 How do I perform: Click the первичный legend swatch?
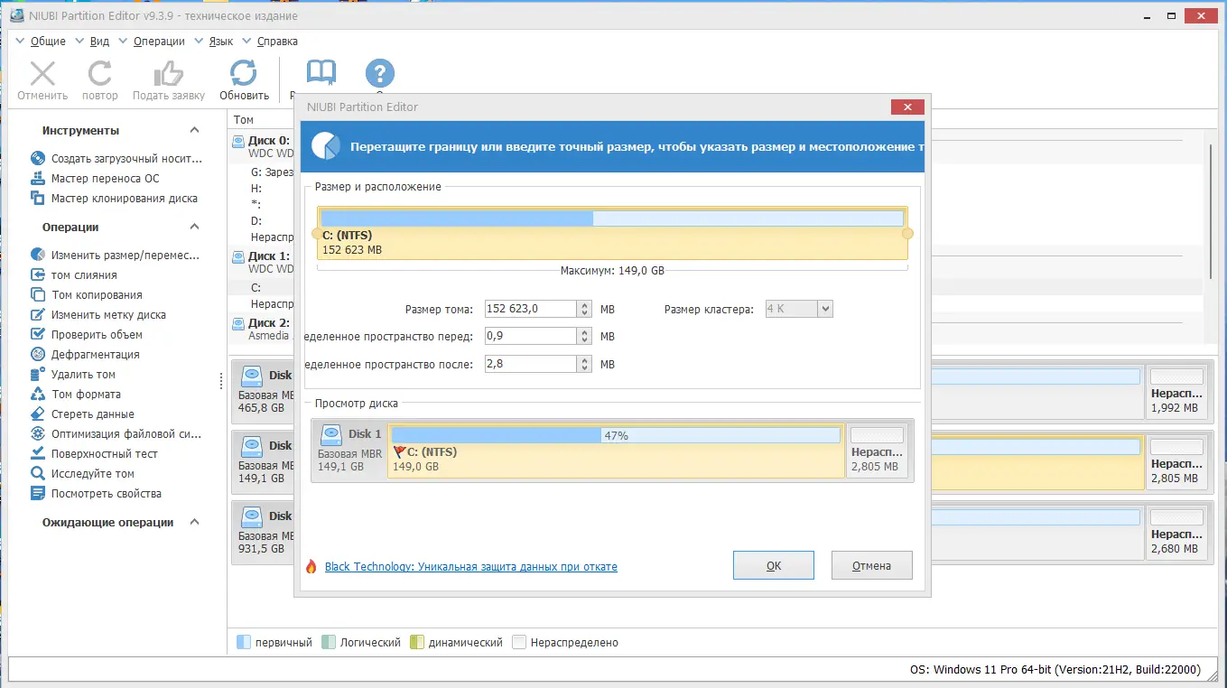[243, 643]
